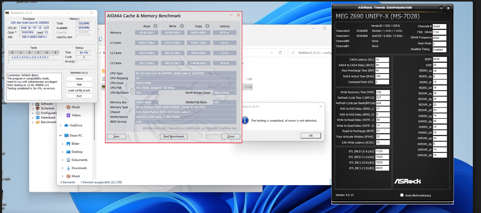Click the Mail button in TestMem5
Viewport: 481px width, 213px height.
pos(79,84)
